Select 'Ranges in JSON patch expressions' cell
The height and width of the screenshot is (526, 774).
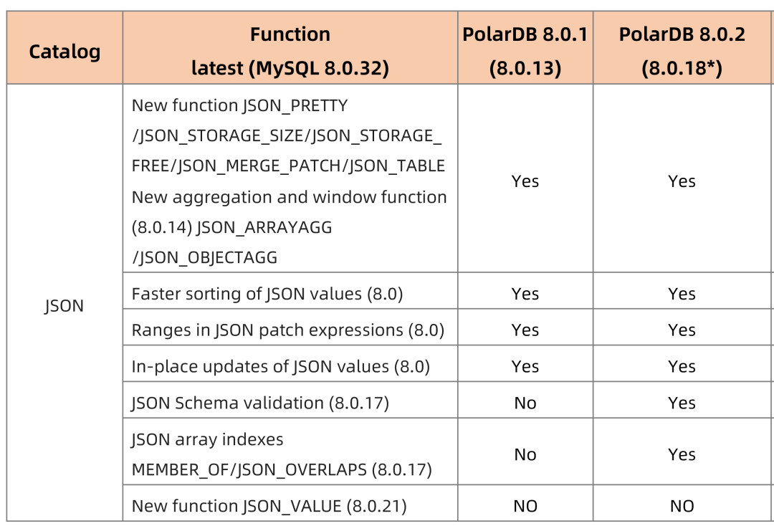point(288,330)
